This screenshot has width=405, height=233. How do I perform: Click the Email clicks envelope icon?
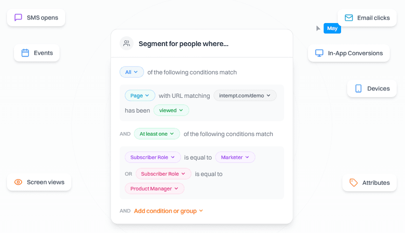click(x=349, y=18)
